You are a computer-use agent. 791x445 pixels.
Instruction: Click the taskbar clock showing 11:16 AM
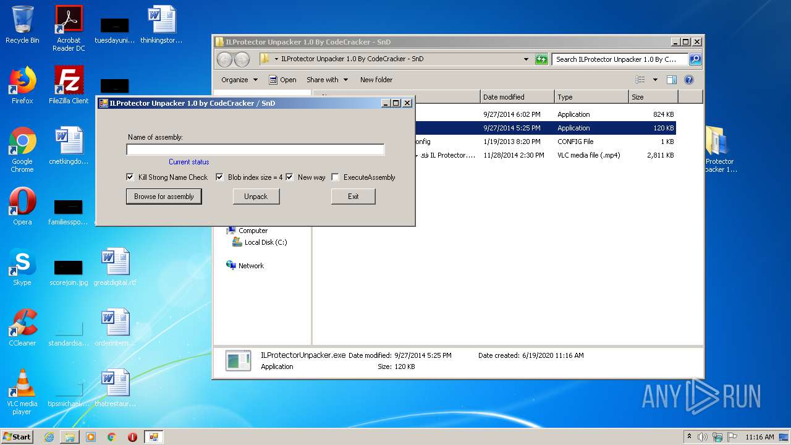click(x=759, y=437)
